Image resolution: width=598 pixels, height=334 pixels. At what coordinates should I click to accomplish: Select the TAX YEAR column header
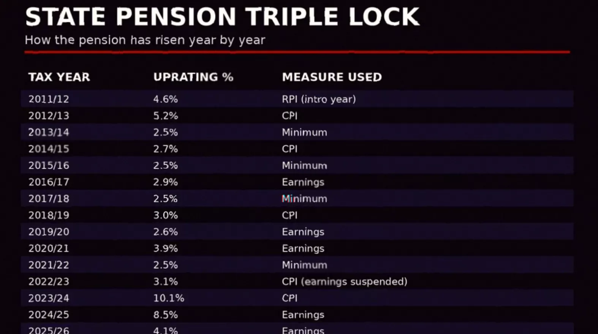pyautogui.click(x=59, y=77)
